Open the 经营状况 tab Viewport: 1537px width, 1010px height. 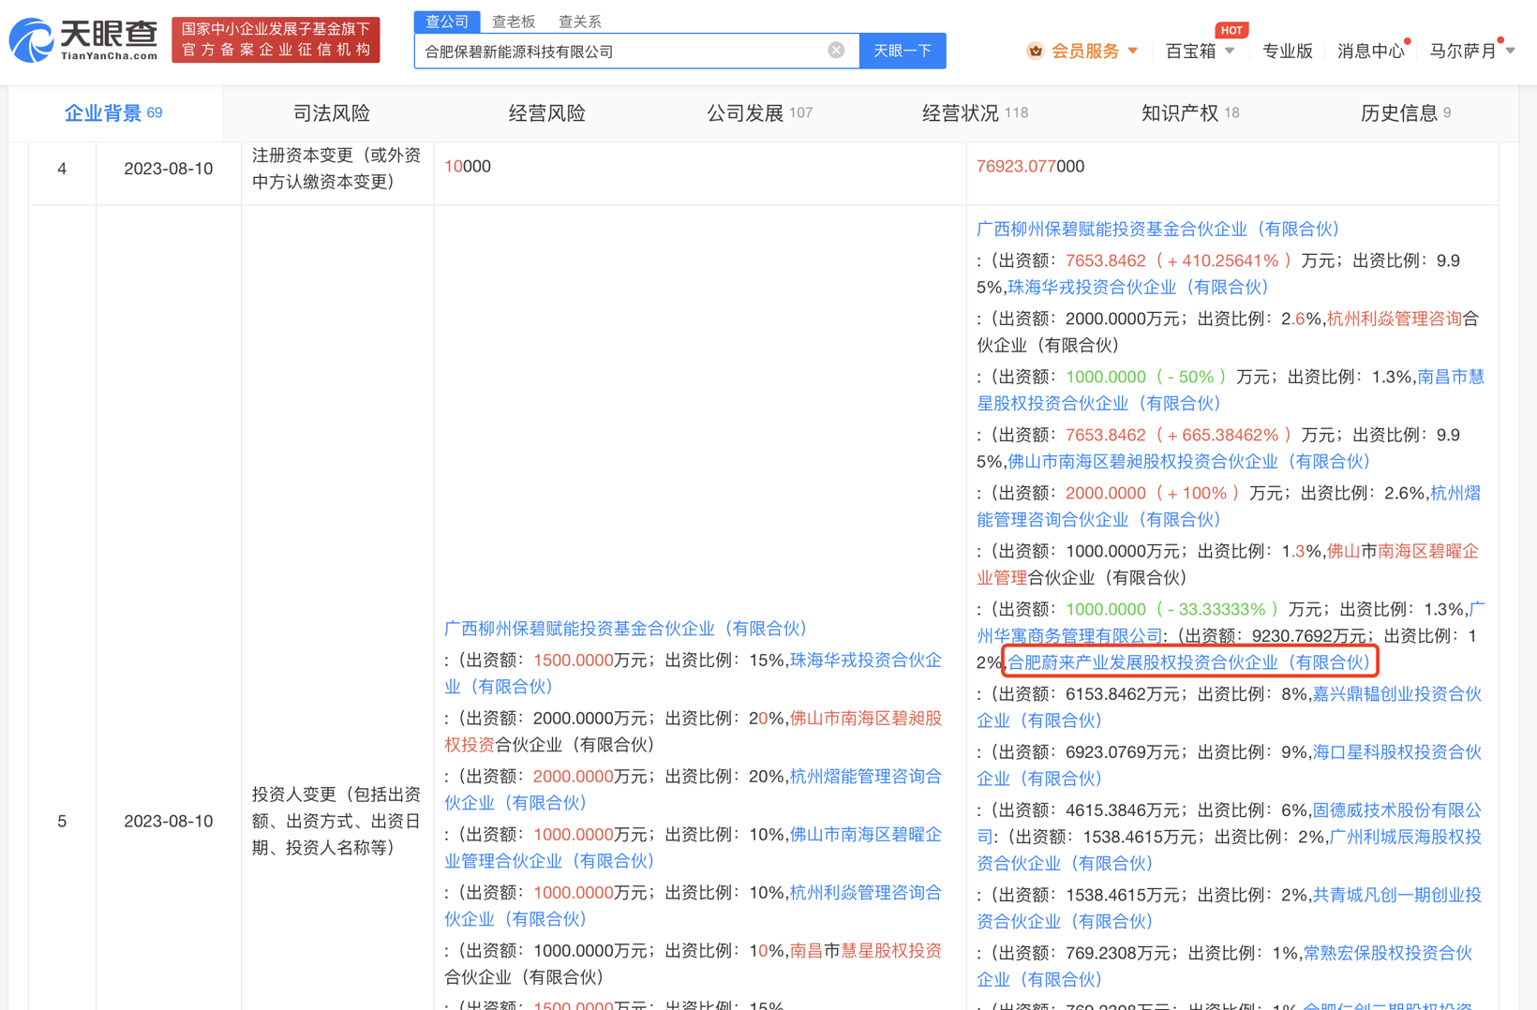pos(975,112)
